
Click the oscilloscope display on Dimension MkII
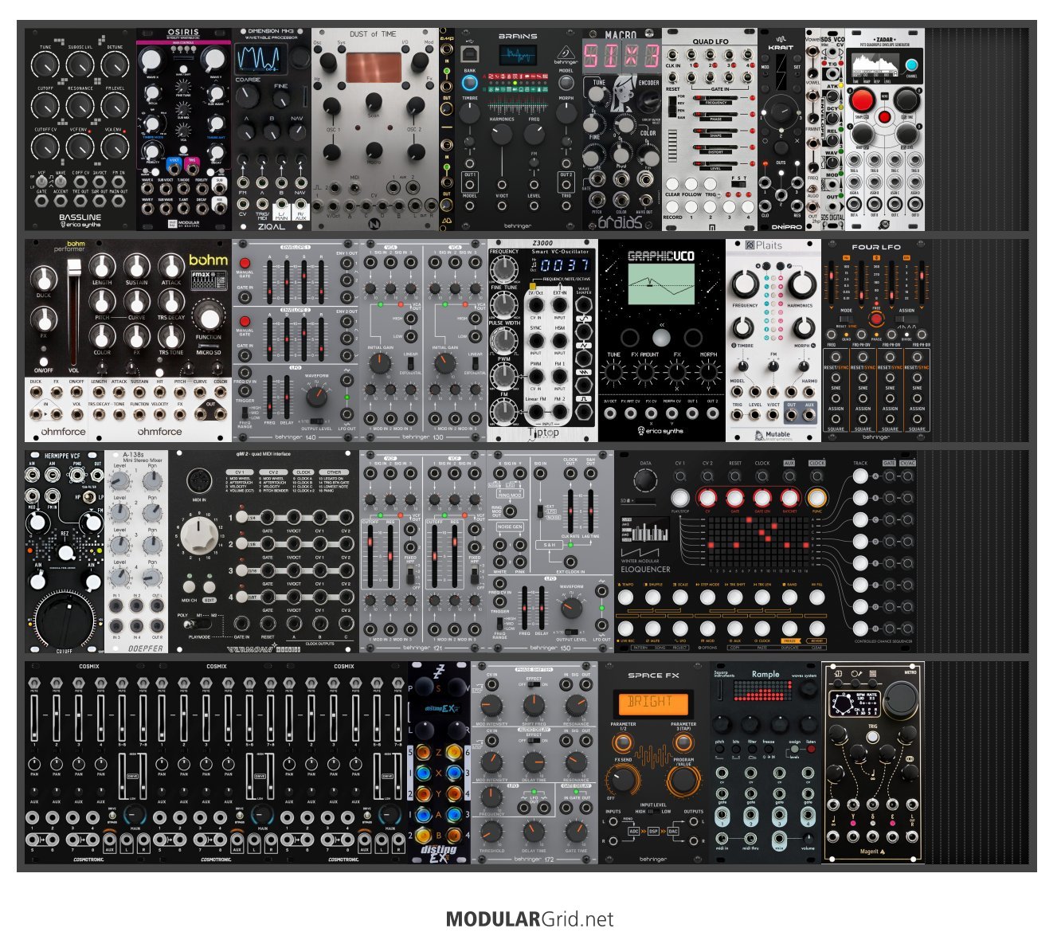click(260, 57)
